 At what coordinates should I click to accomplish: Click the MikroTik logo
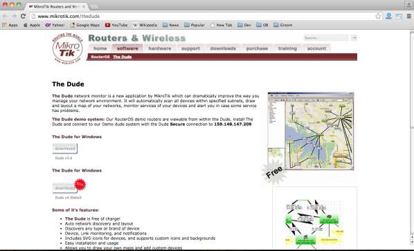(x=68, y=48)
